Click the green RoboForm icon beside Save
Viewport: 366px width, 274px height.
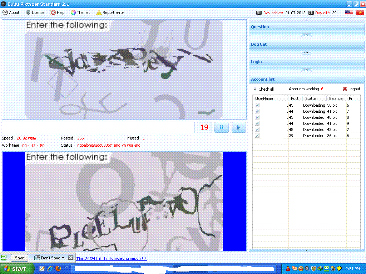[x=4, y=258]
